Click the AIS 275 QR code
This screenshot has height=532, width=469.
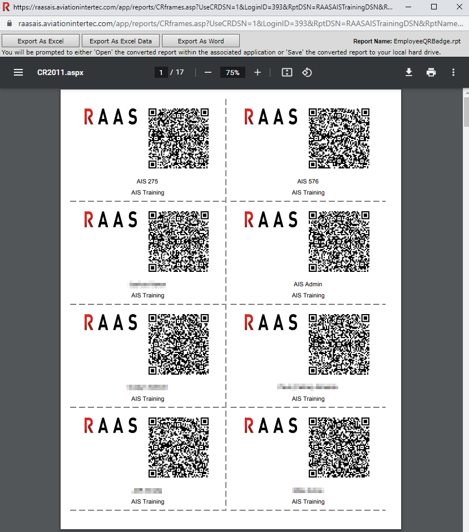(179, 138)
